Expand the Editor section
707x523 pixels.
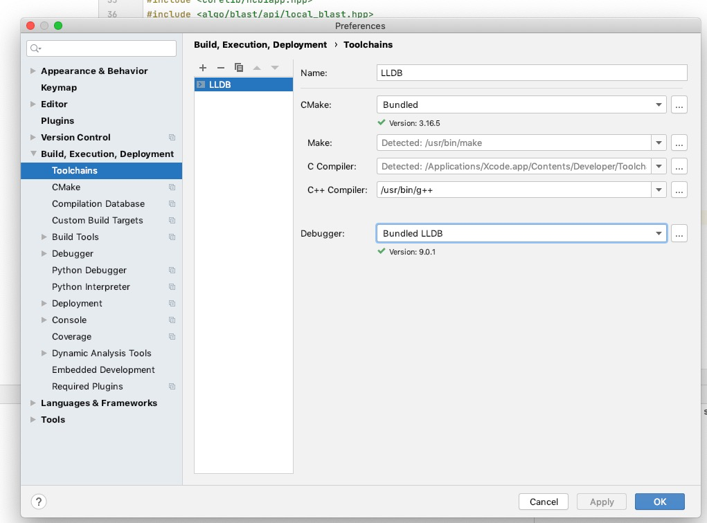tap(33, 104)
